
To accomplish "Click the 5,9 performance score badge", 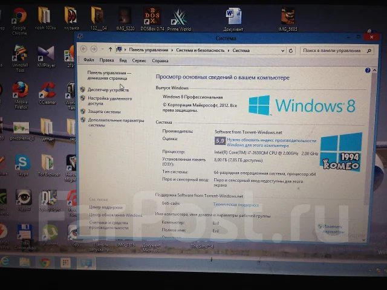I will coord(220,141).
